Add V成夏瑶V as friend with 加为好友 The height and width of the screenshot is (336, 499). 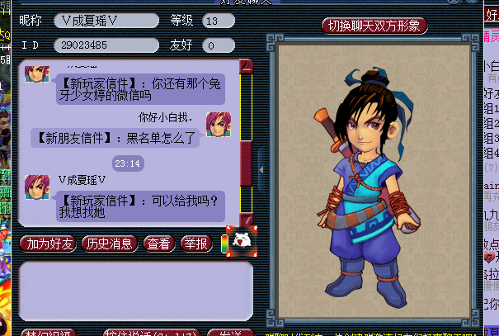(x=48, y=244)
